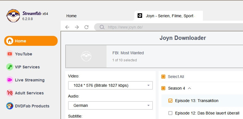Switch to the Home tab
Screen dimensions: 243x119
[71, 16]
